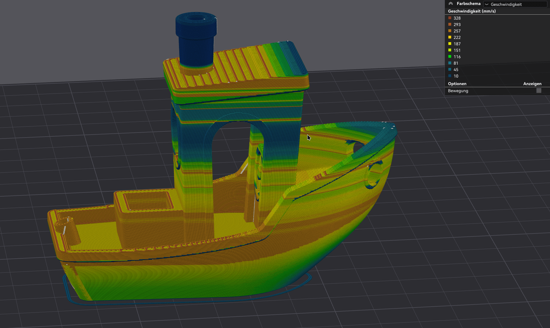550x328 pixels.
Task: Select the 10 speed legend value
Action: point(456,76)
